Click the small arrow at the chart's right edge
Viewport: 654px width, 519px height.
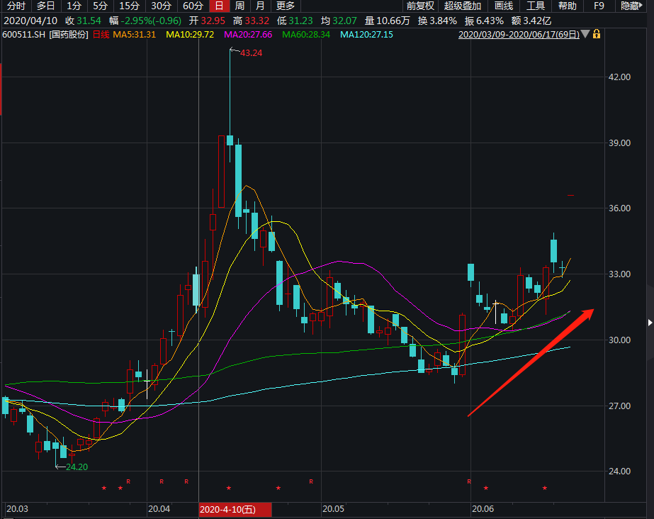(x=650, y=323)
